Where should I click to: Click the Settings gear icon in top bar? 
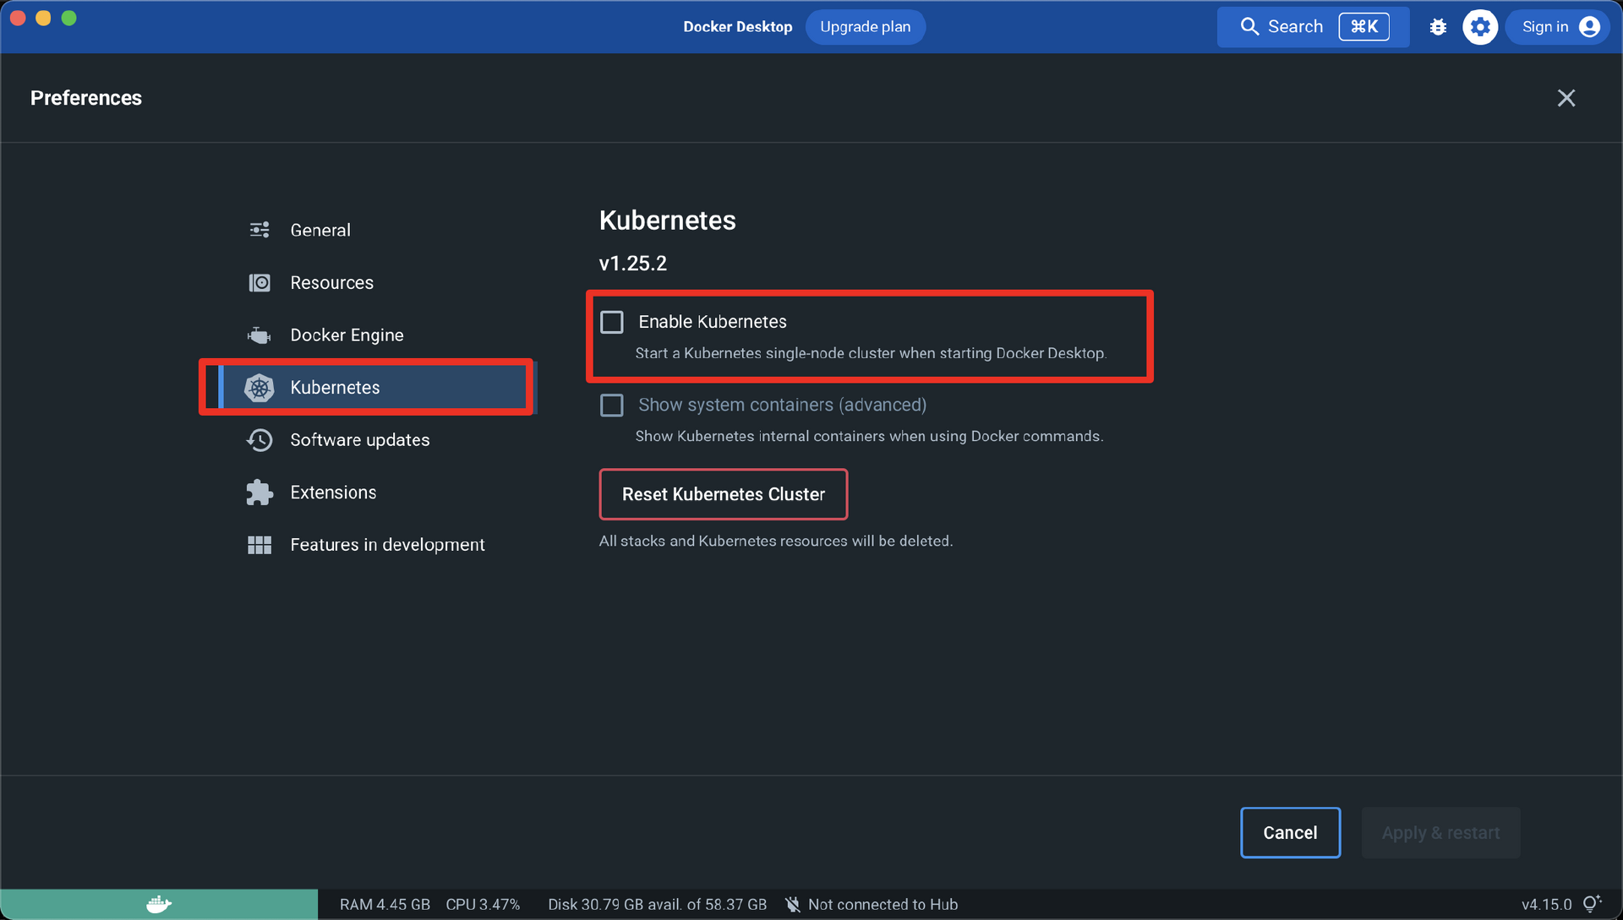[1480, 25]
